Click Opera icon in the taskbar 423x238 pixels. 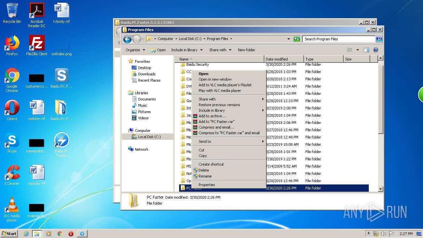tap(71, 234)
